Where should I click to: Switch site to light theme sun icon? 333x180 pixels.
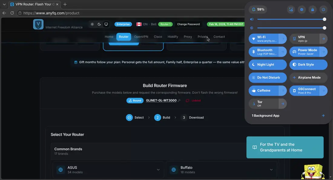tap(92, 24)
